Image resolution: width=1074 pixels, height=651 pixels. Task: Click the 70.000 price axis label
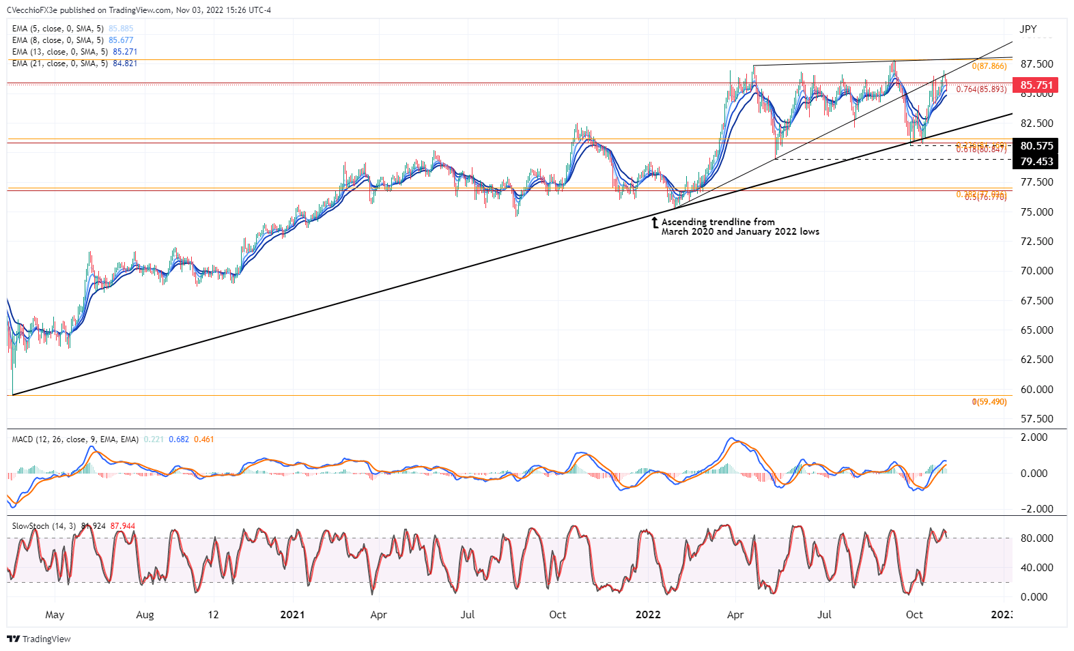pyautogui.click(x=1036, y=271)
